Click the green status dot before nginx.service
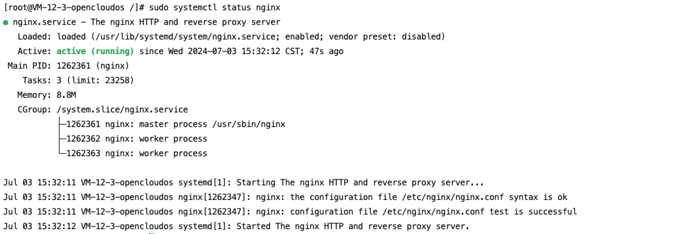 point(5,22)
